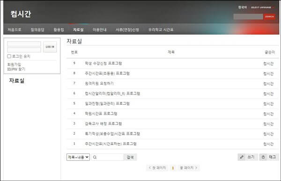Viewport: 281px width, 181px height.
Task: Click the password input field
Action: click(24, 50)
